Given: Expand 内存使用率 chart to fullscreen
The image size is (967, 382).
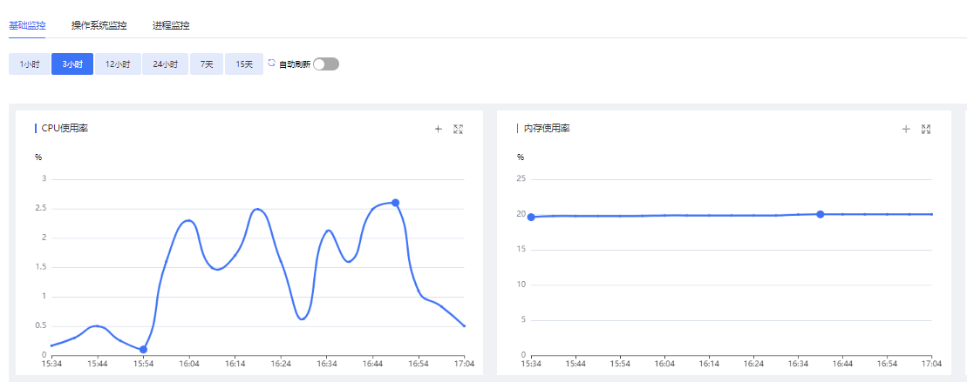Looking at the screenshot, I should 926,129.
